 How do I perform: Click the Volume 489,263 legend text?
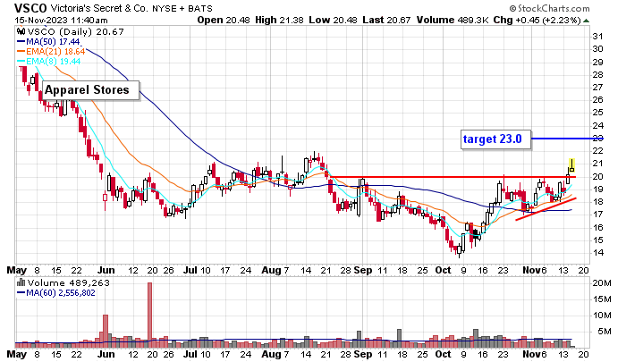coord(68,282)
